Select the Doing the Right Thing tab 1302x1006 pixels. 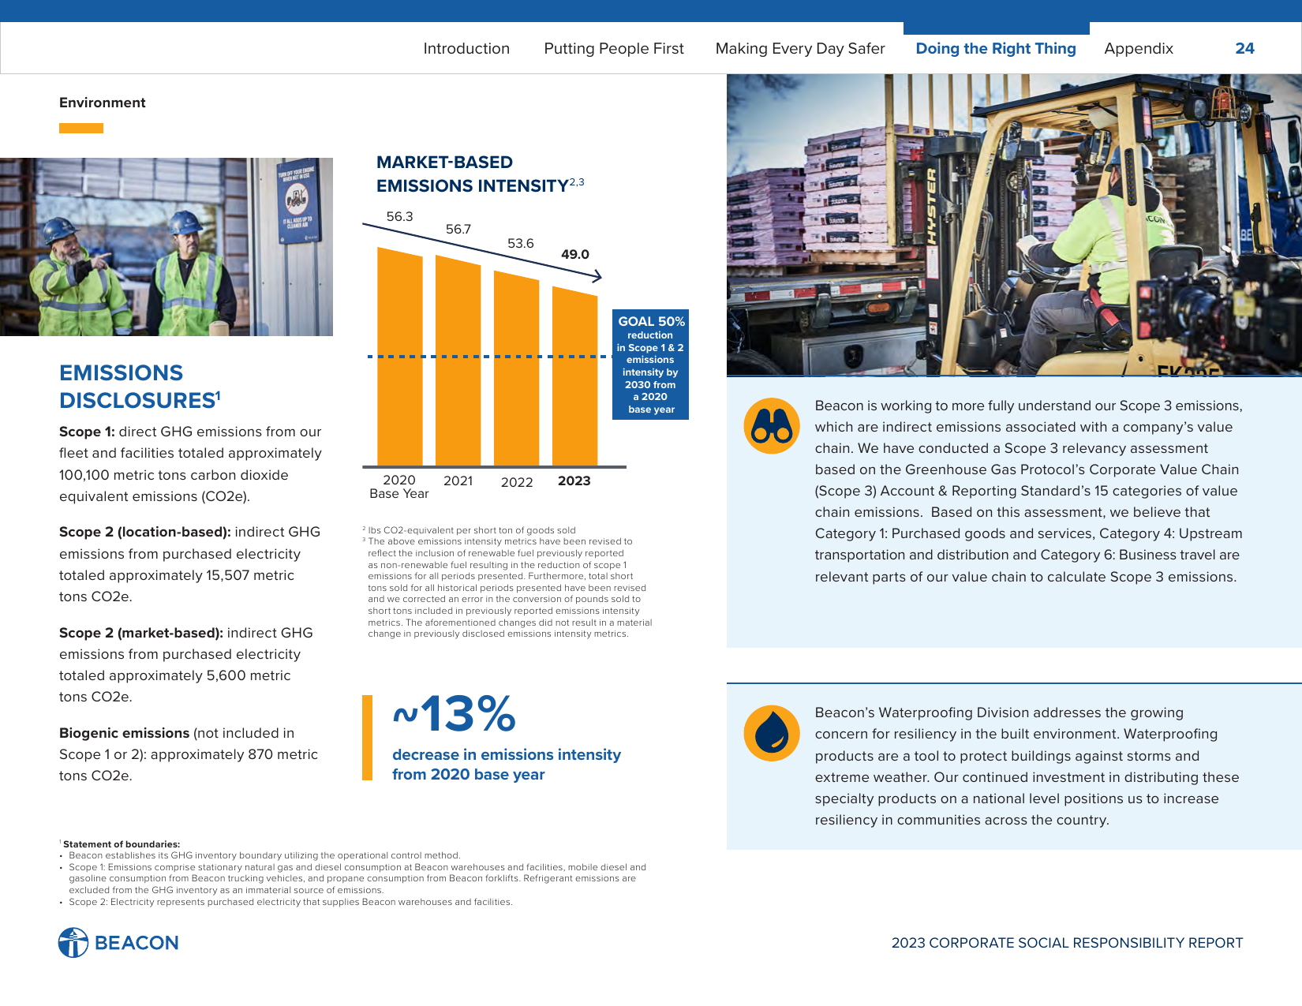pyautogui.click(x=996, y=48)
